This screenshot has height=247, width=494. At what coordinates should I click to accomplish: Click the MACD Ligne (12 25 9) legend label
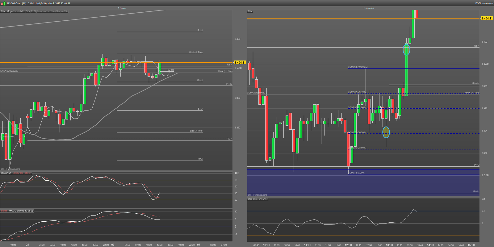[21, 211]
